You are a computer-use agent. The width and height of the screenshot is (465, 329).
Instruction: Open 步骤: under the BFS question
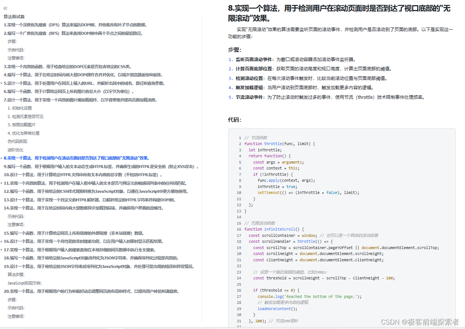(x=12, y=41)
